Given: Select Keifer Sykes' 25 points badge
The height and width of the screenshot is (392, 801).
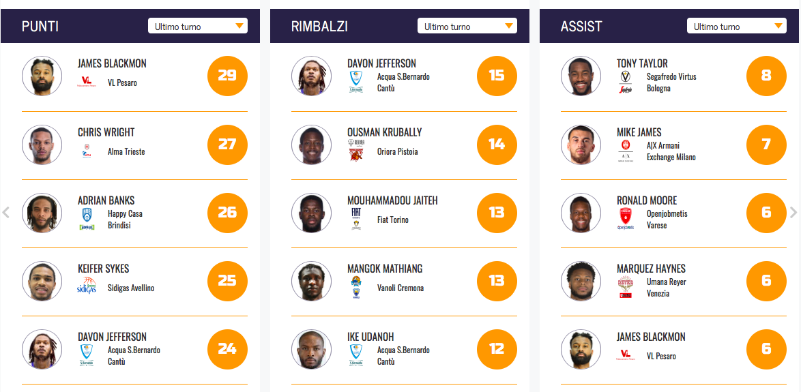Looking at the screenshot, I should click(227, 280).
